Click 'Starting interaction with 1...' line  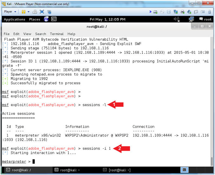(x=43, y=153)
